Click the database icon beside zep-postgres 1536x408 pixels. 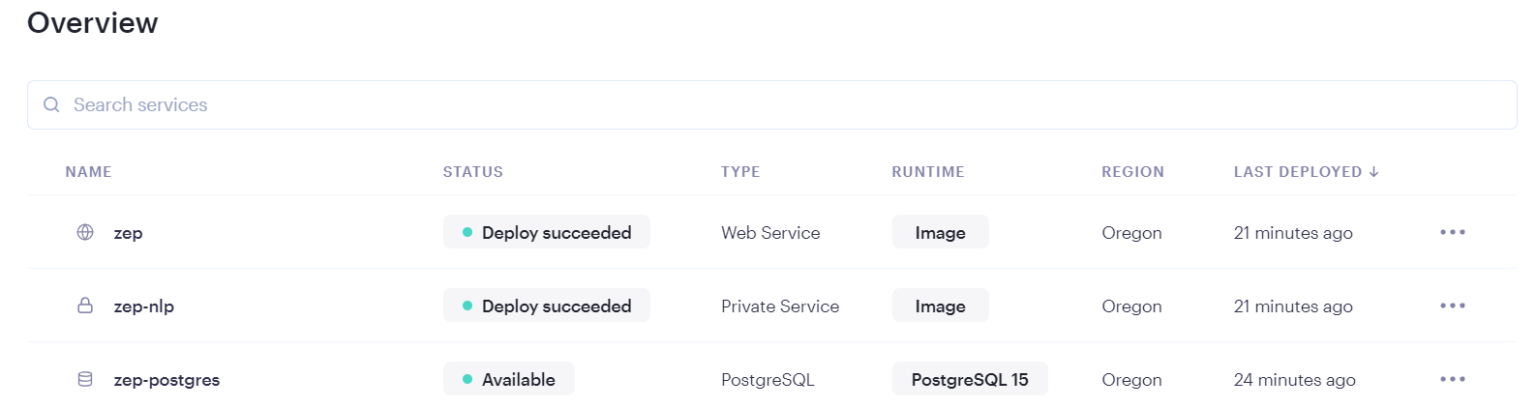(85, 379)
